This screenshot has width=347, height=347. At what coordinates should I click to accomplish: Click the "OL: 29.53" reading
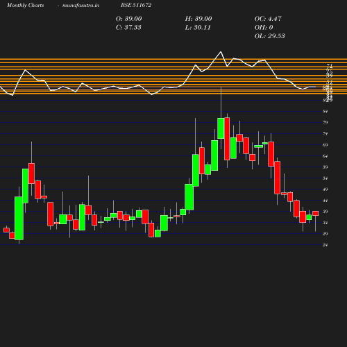tap(270, 36)
